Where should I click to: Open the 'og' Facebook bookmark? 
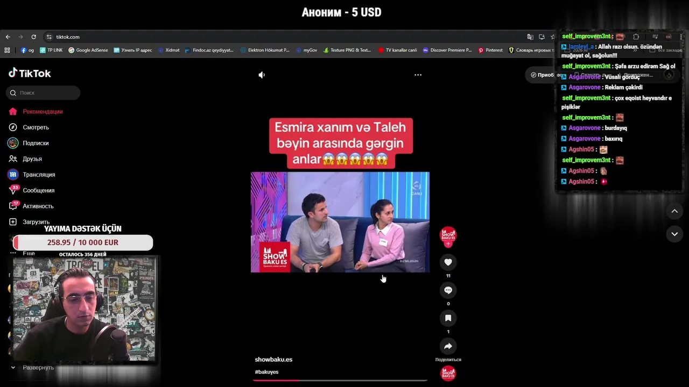[27, 50]
